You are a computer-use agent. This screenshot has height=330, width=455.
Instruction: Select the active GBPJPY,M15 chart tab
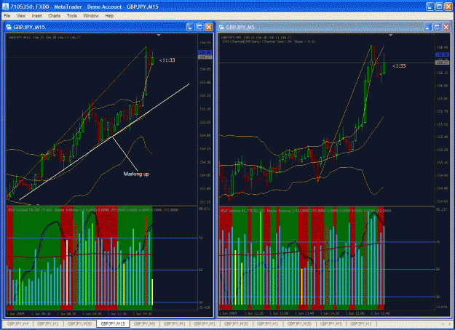(x=113, y=323)
